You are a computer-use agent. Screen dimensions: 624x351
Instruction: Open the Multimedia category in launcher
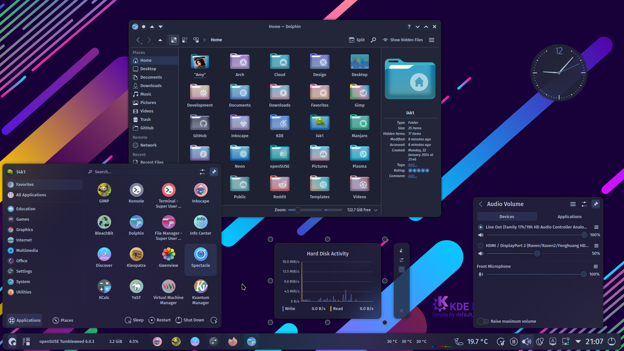(45, 250)
